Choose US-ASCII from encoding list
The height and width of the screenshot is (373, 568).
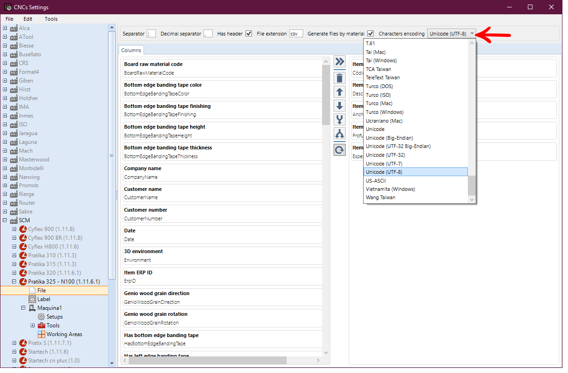click(416, 181)
